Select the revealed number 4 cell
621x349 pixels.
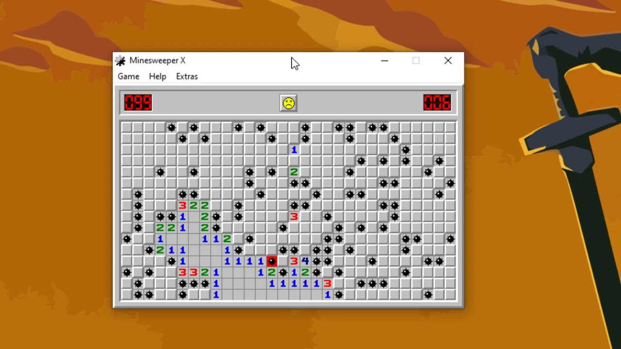(x=305, y=261)
